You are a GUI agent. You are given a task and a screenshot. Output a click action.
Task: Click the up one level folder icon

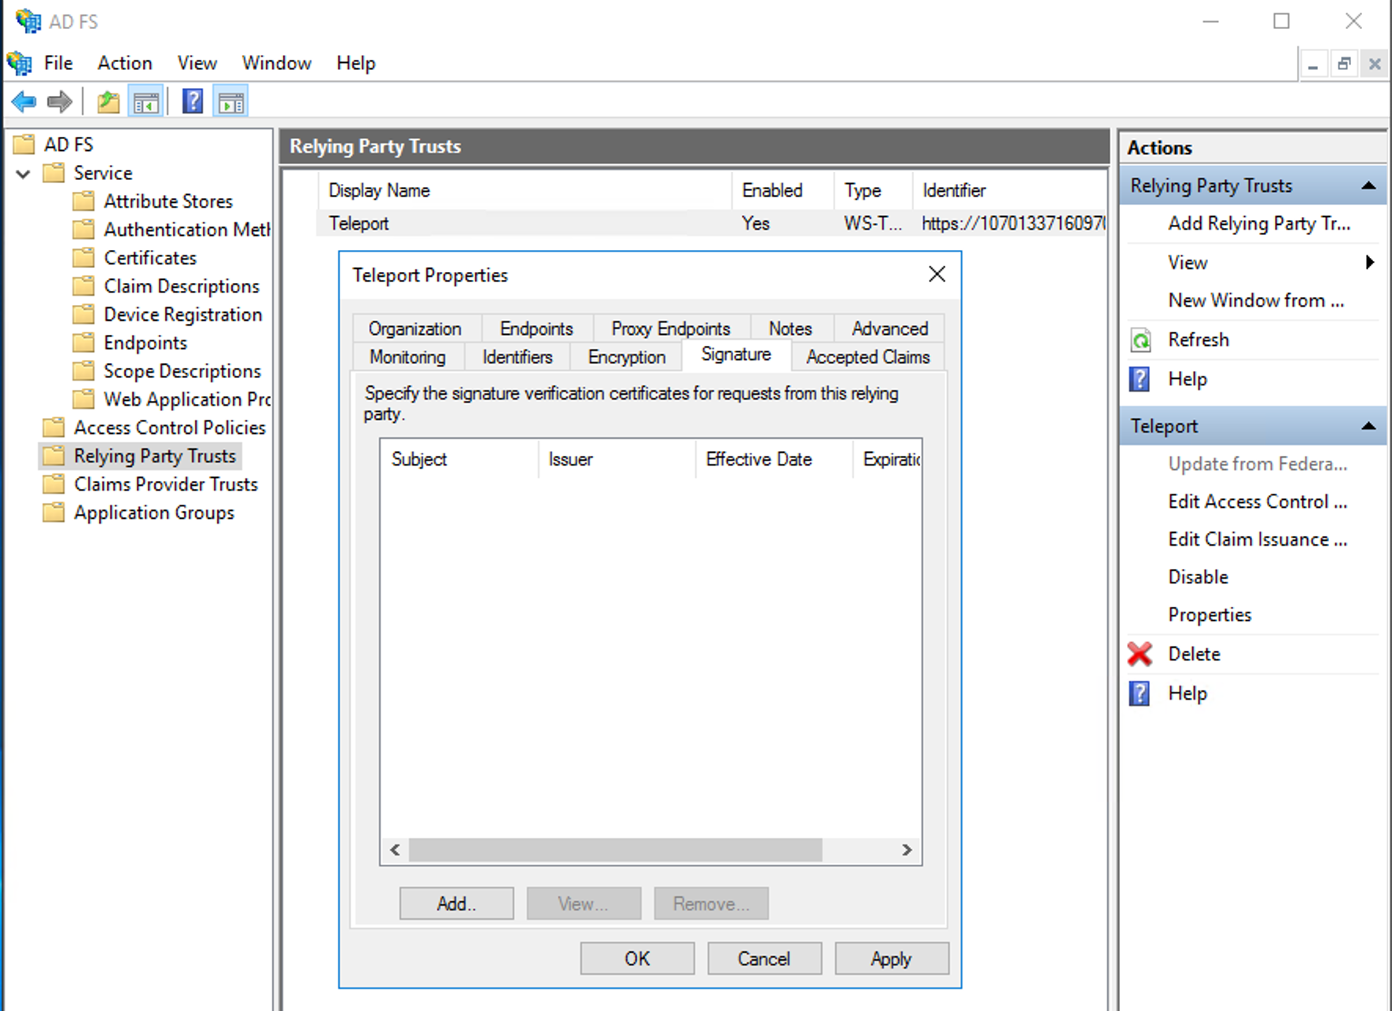point(108,101)
